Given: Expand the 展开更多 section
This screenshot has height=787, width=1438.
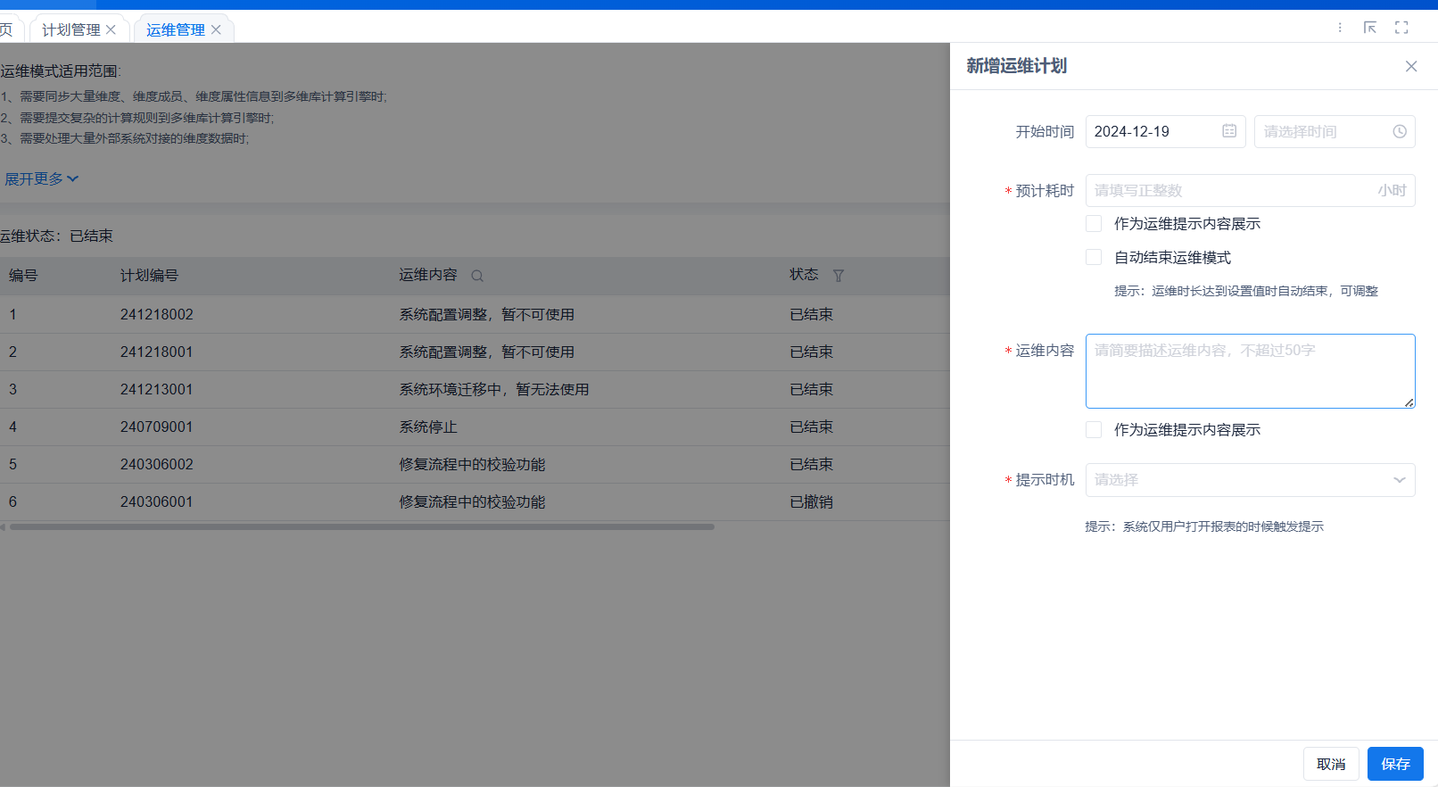Looking at the screenshot, I should pyautogui.click(x=41, y=178).
